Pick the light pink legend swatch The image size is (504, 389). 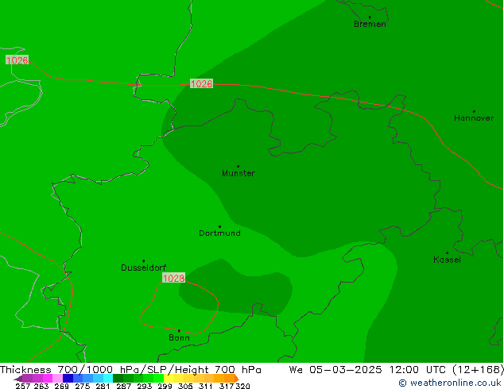(x=57, y=378)
